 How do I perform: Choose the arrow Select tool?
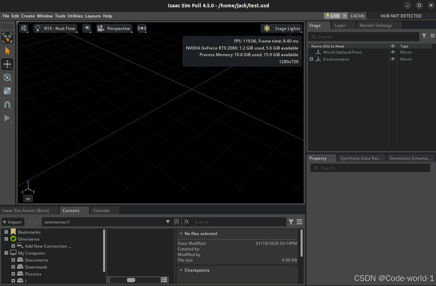pyautogui.click(x=7, y=51)
